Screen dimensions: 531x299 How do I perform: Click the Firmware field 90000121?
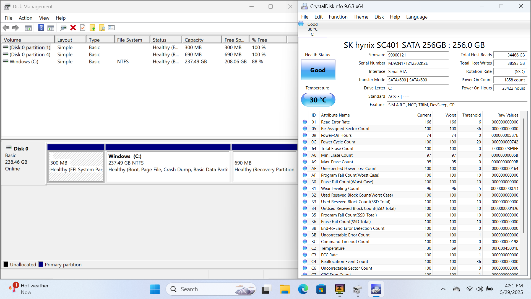417,55
